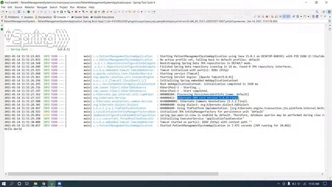Open the Display Selected Console dropdown arrow
Image resolution: width=332 pixels, height=187 pixels.
point(301,17)
